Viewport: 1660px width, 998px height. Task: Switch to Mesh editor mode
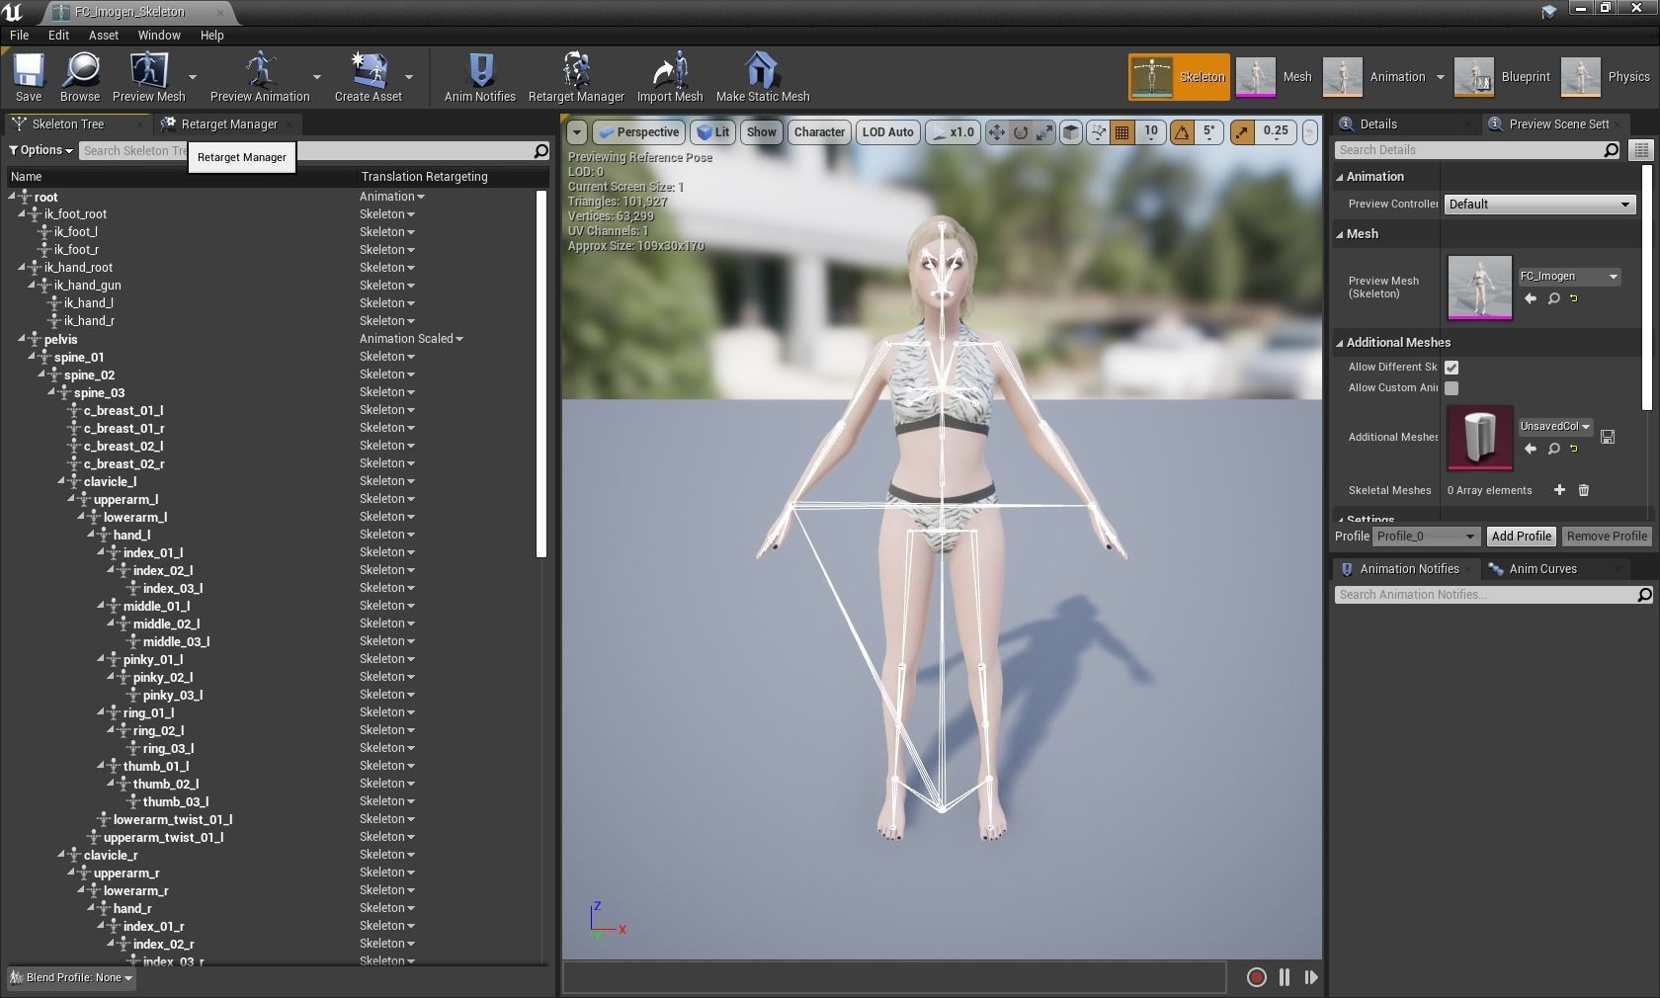point(1275,77)
